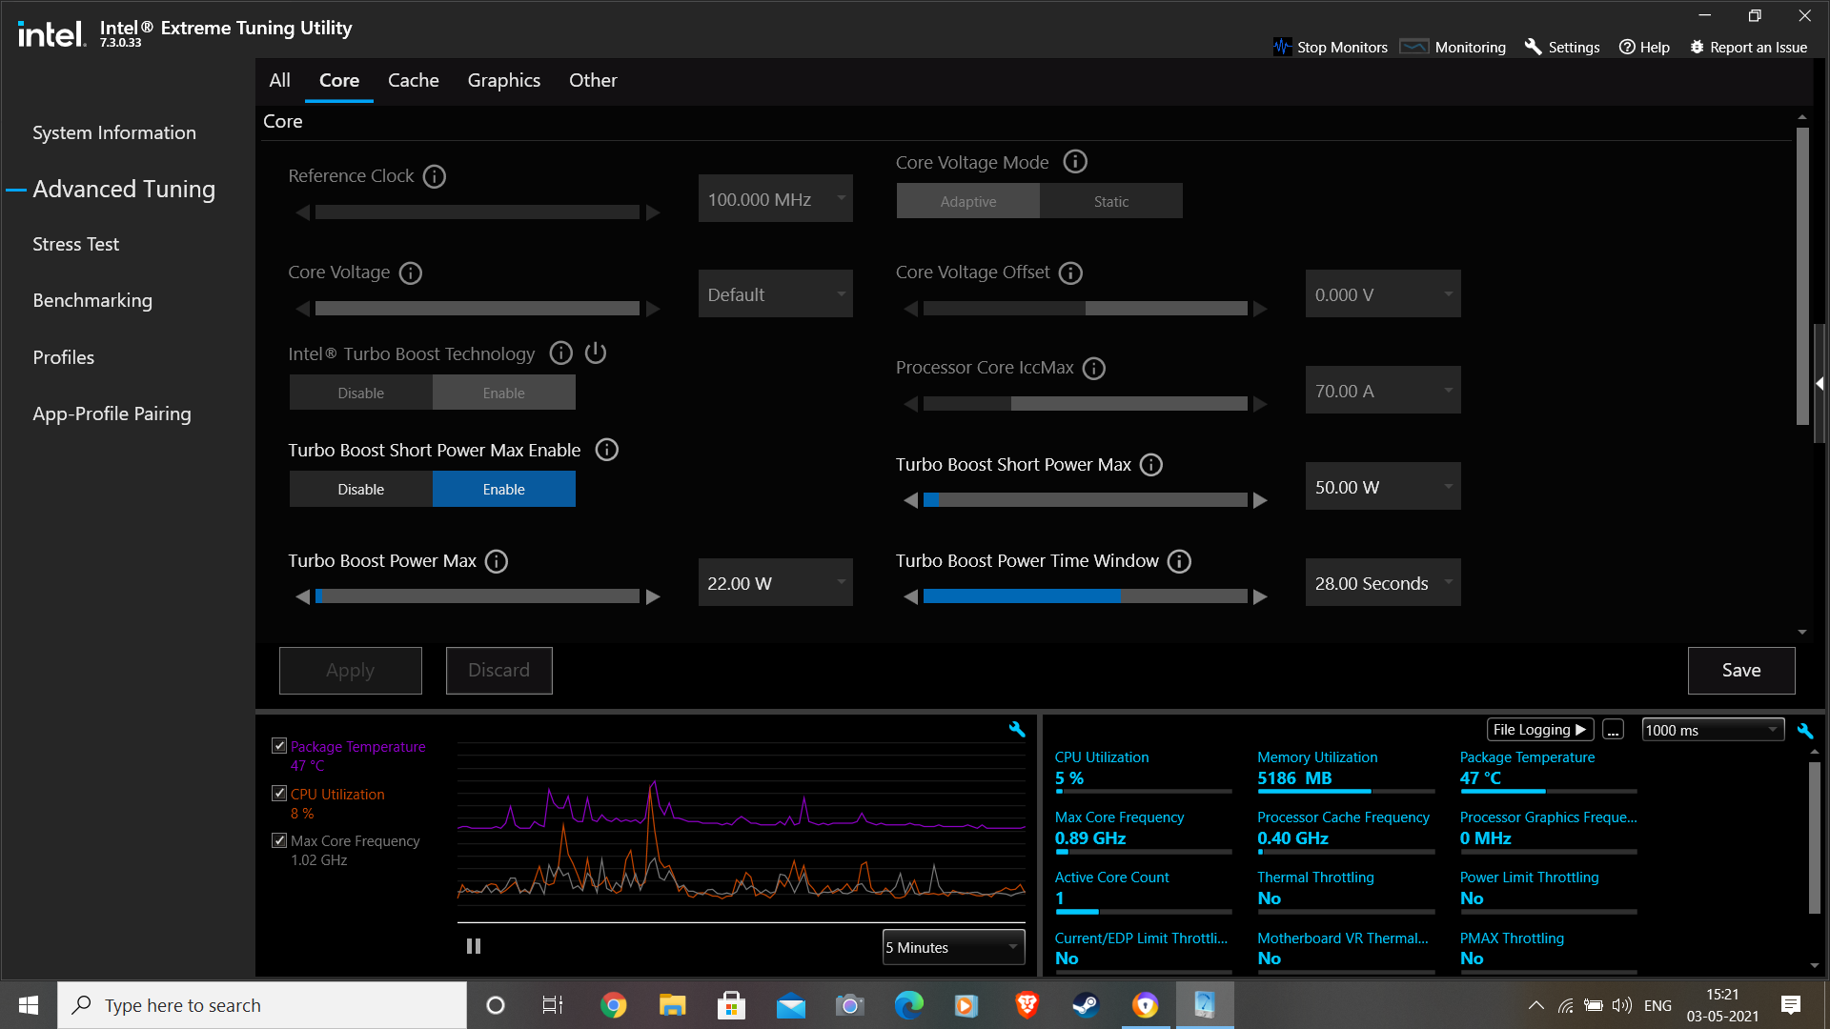Click the Turbo Boost Power Time Window slider

pyautogui.click(x=1085, y=596)
